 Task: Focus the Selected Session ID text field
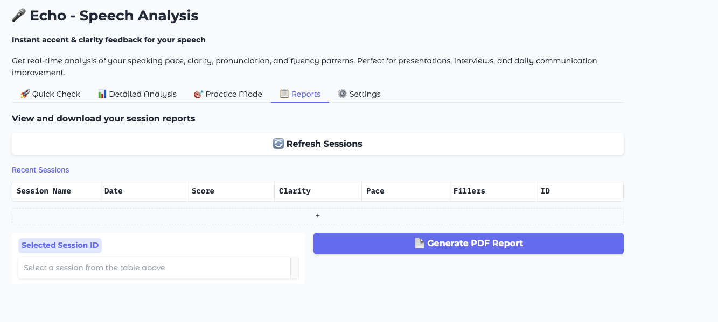(154, 268)
